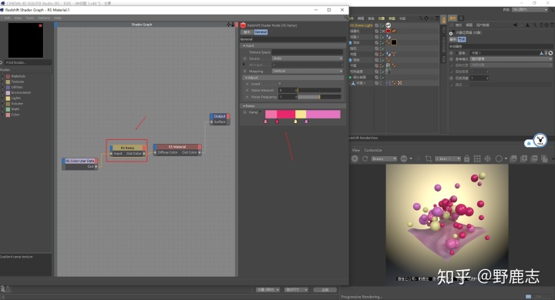
Task: Click the circle icon in RenderView toolbar
Action: tap(499, 158)
